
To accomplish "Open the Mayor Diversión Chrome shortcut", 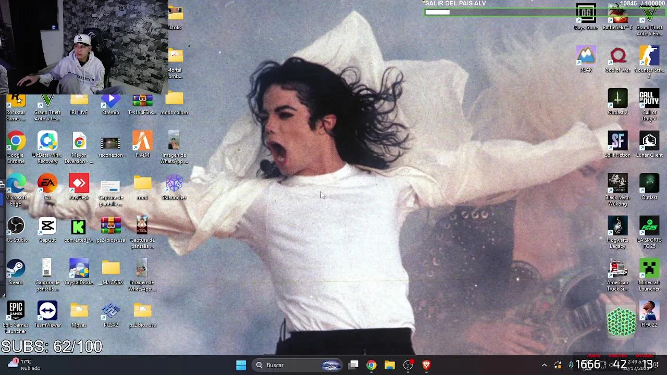I will [79, 147].
